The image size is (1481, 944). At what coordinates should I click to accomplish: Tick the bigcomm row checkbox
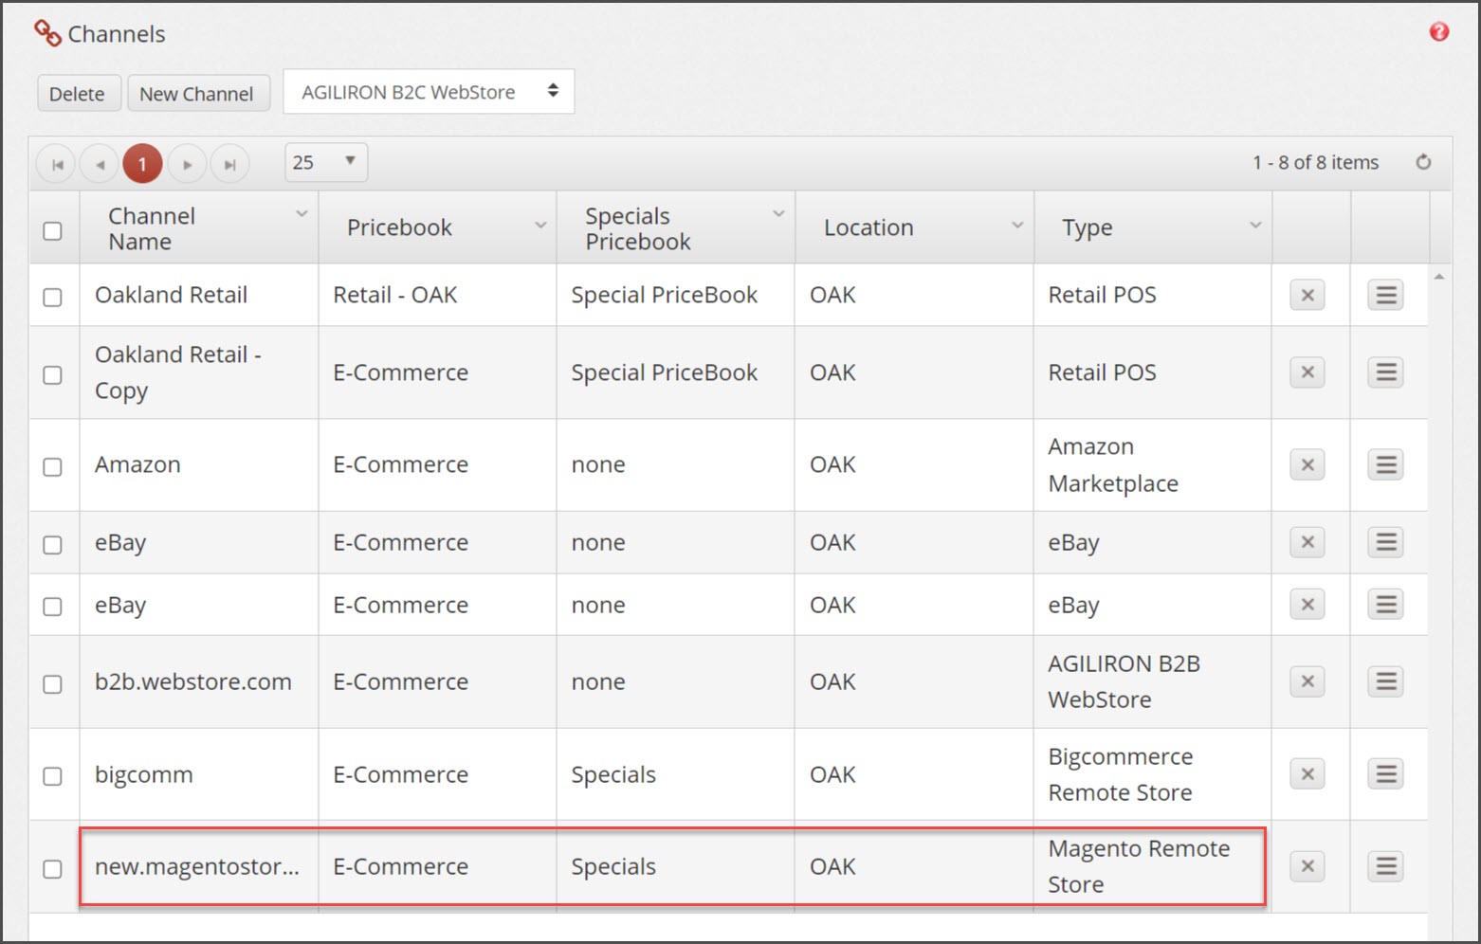[53, 775]
